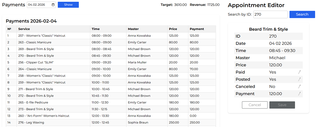Click the payments date input field
The height and width of the screenshot is (127, 318).
pos(39,5)
